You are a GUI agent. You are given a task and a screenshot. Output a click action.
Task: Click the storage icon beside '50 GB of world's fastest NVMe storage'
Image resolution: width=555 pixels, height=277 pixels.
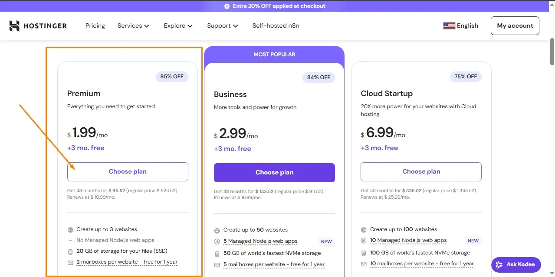[216, 253]
